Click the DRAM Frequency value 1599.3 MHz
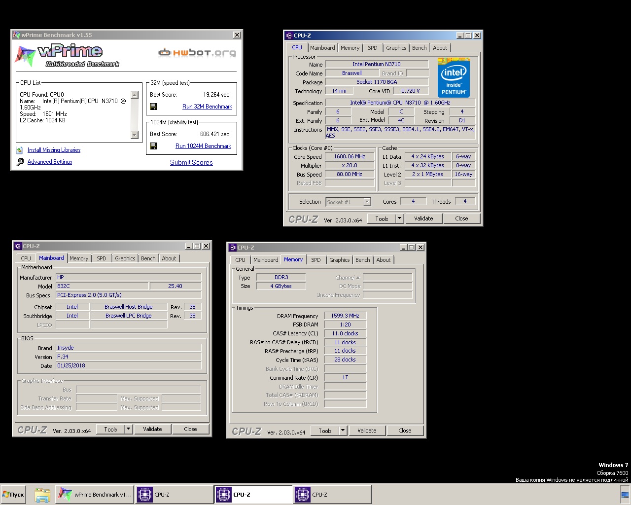The height and width of the screenshot is (505, 631). coord(345,316)
